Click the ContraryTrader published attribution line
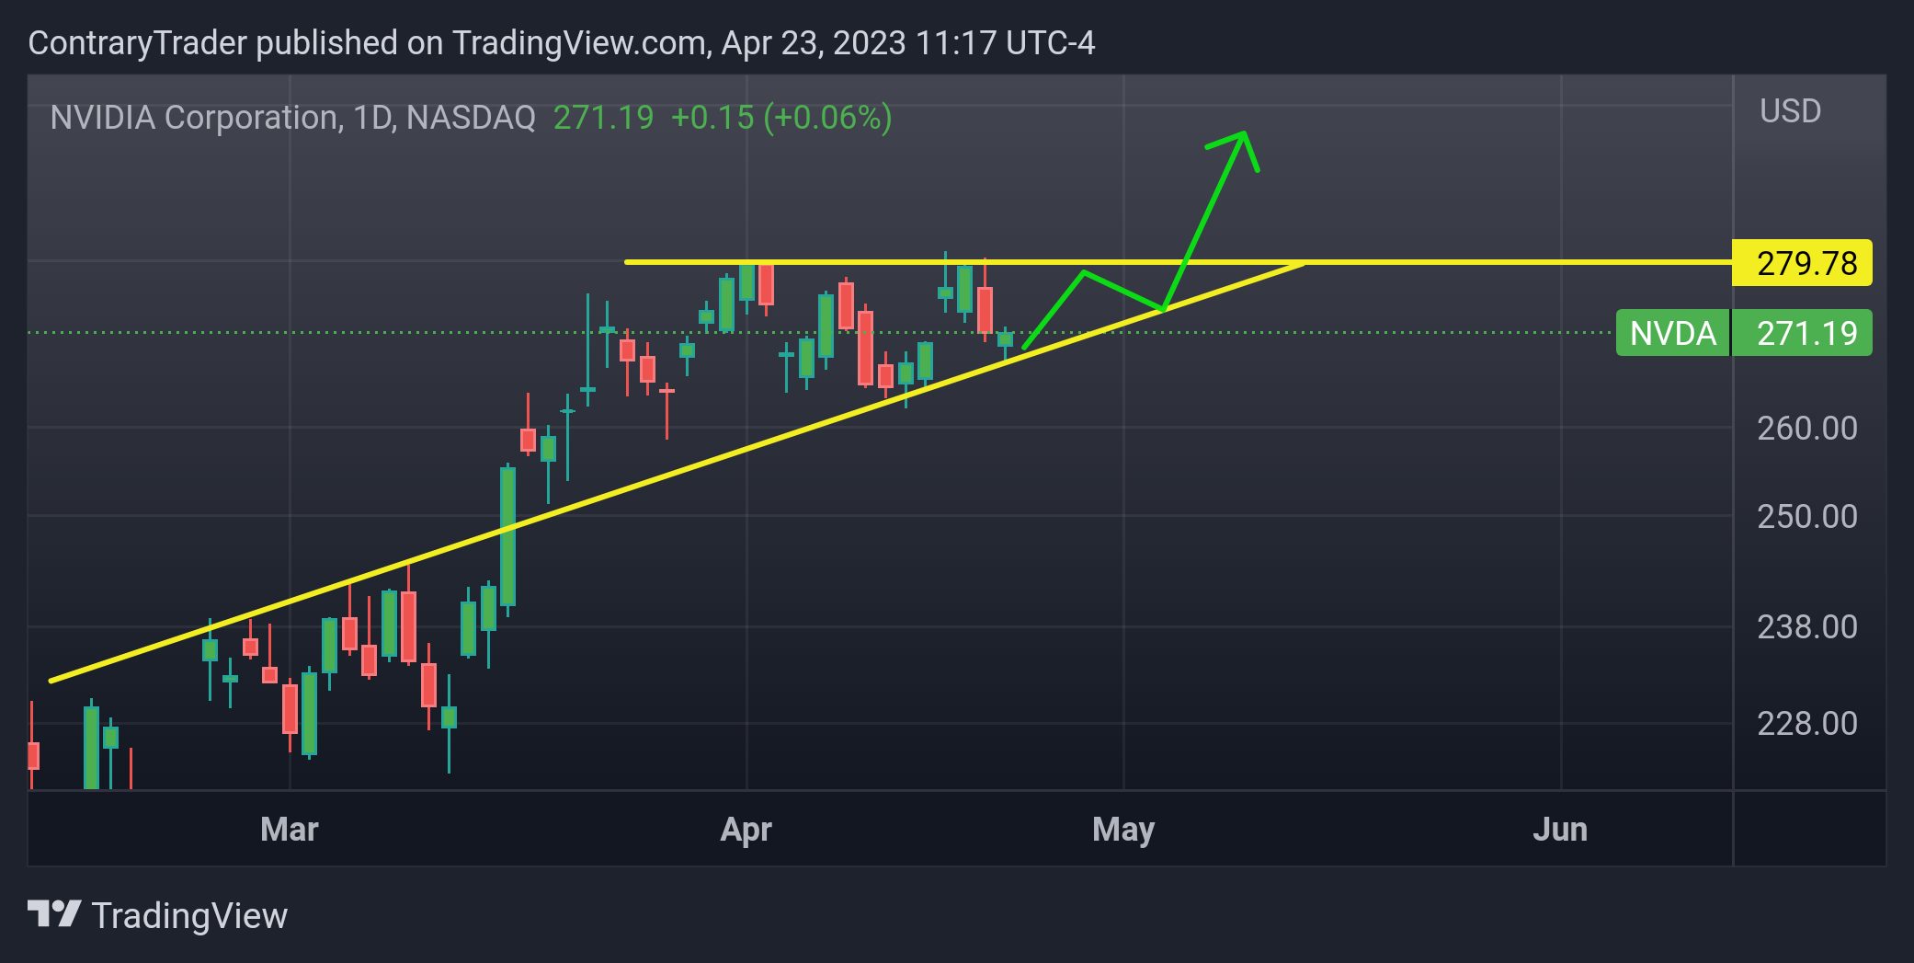1914x963 pixels. click(x=562, y=43)
